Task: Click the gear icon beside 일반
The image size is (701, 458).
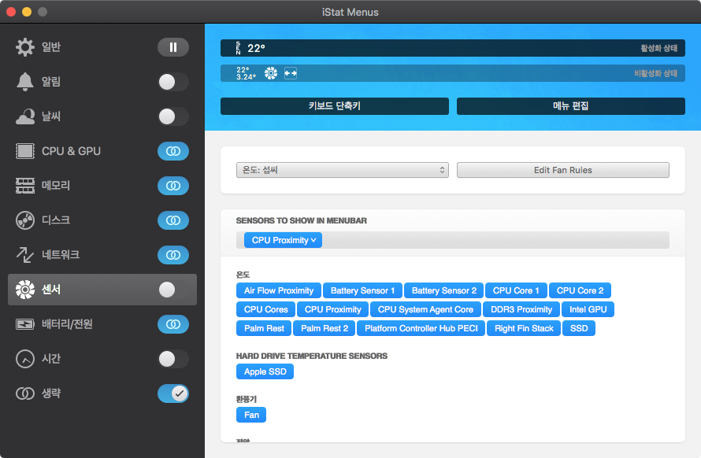Action: coord(25,47)
